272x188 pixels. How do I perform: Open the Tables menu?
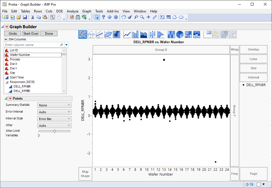click(25, 11)
